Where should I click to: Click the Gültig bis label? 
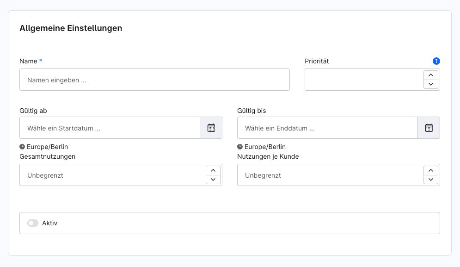[x=251, y=111]
